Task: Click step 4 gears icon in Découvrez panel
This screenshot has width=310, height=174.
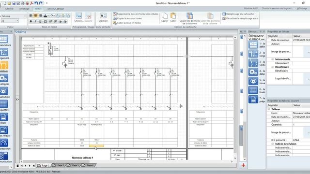Action: click(x=253, y=72)
